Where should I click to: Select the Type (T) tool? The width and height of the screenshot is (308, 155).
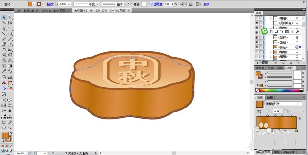[x=10, y=29]
